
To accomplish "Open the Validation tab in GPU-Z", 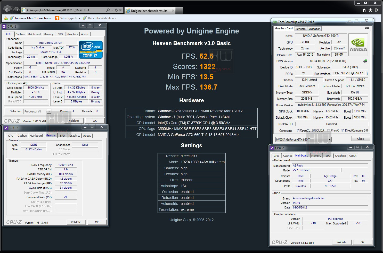I will 314,29.
